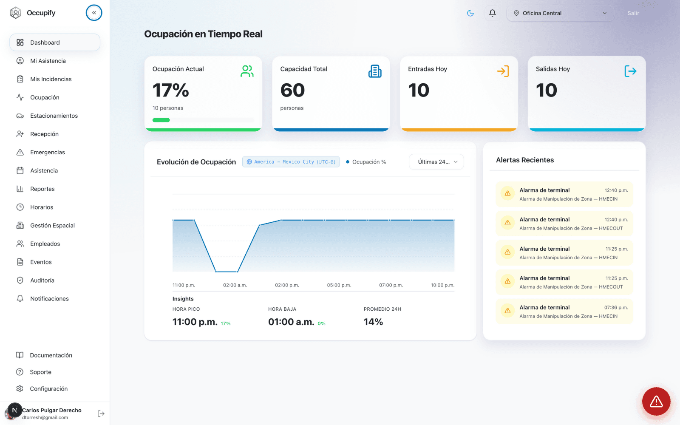
Task: Open the Documentación link
Action: click(x=51, y=355)
